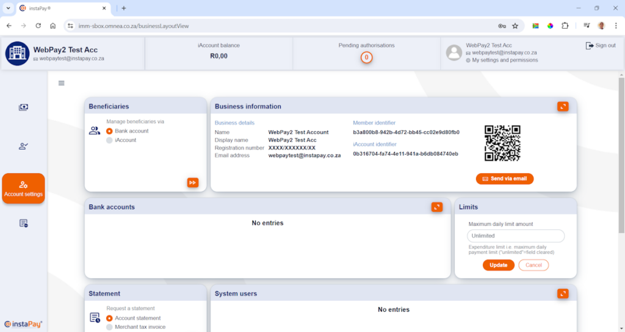Open the beneficiaries sidebar person-check icon
Screen dimensions: 625x332
pos(24,146)
